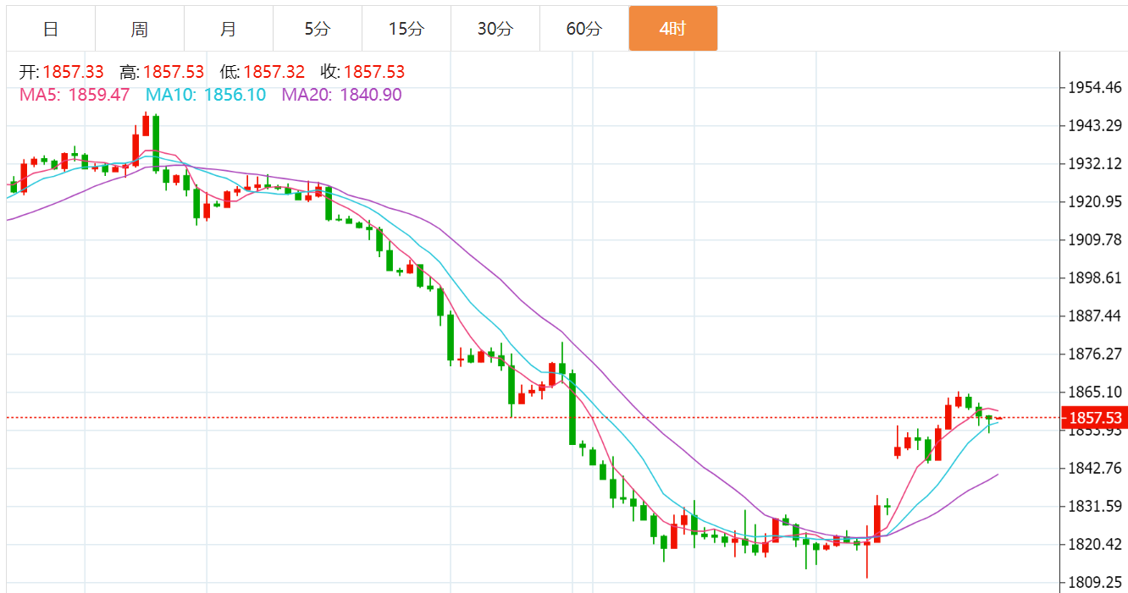Click the 低: 1857.32 low price

[262, 72]
